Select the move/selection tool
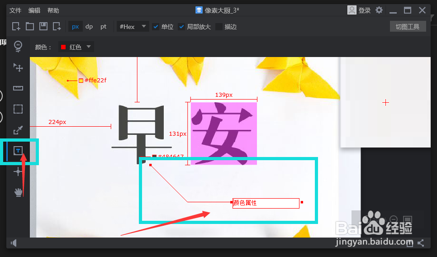The height and width of the screenshot is (257, 437). 18,67
